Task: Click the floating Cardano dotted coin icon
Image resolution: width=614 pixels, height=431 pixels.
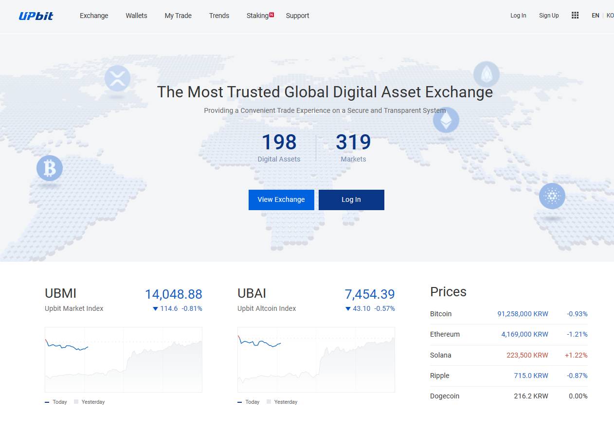Action: pos(552,196)
